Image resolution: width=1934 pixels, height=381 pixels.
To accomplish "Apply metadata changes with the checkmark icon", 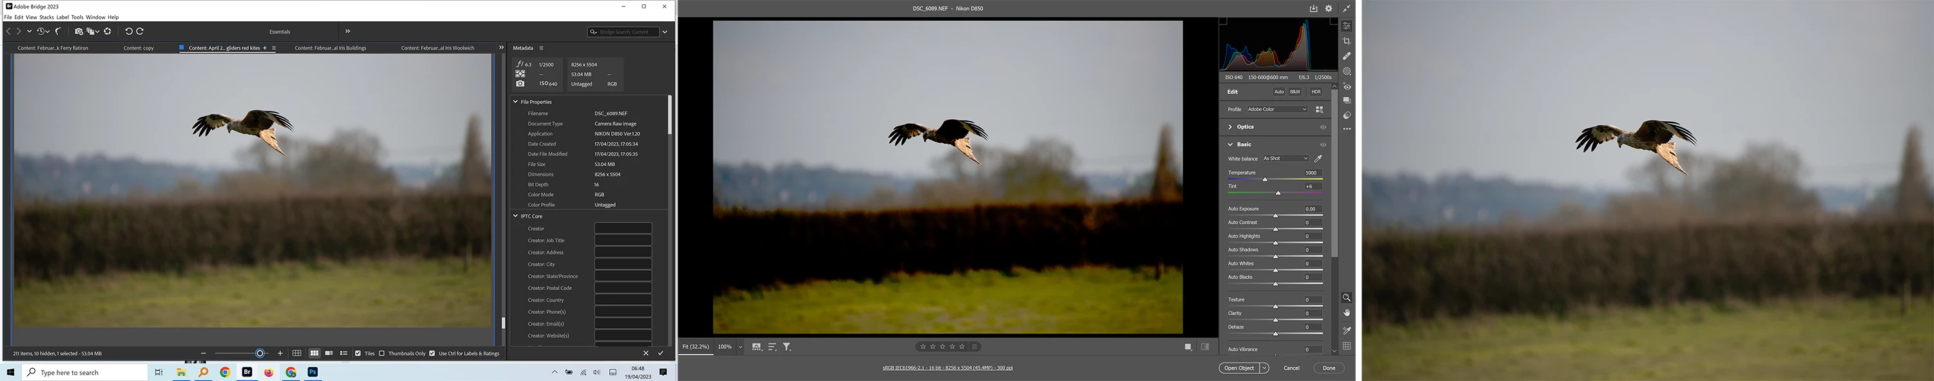I will [661, 353].
